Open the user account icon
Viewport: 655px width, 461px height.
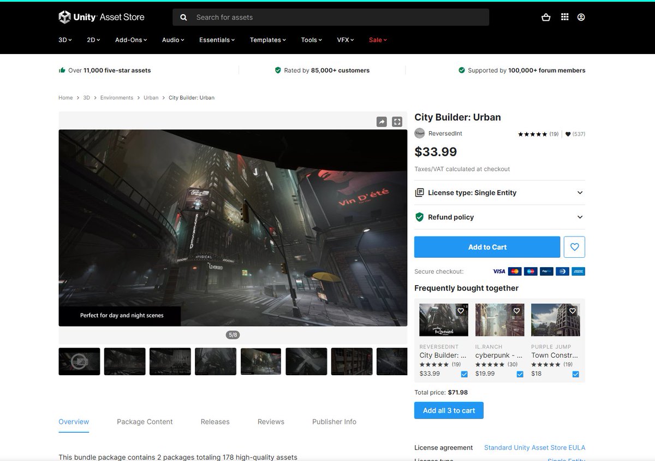[x=581, y=17]
